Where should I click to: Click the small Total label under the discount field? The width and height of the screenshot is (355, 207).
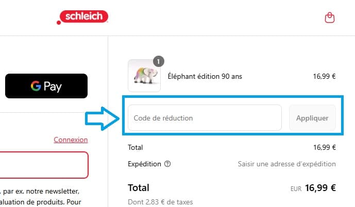[135, 148]
